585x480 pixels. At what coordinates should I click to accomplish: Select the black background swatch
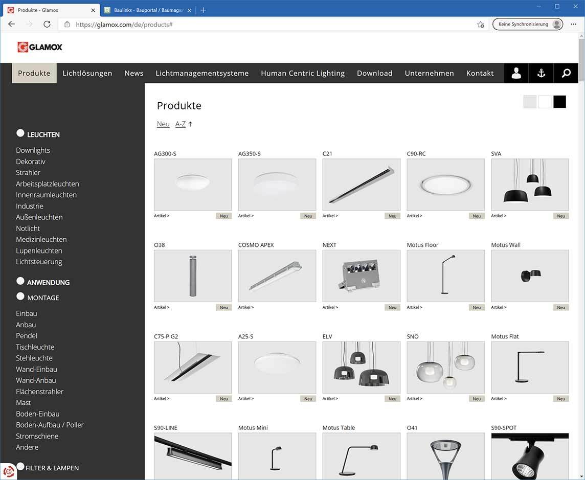pos(559,102)
